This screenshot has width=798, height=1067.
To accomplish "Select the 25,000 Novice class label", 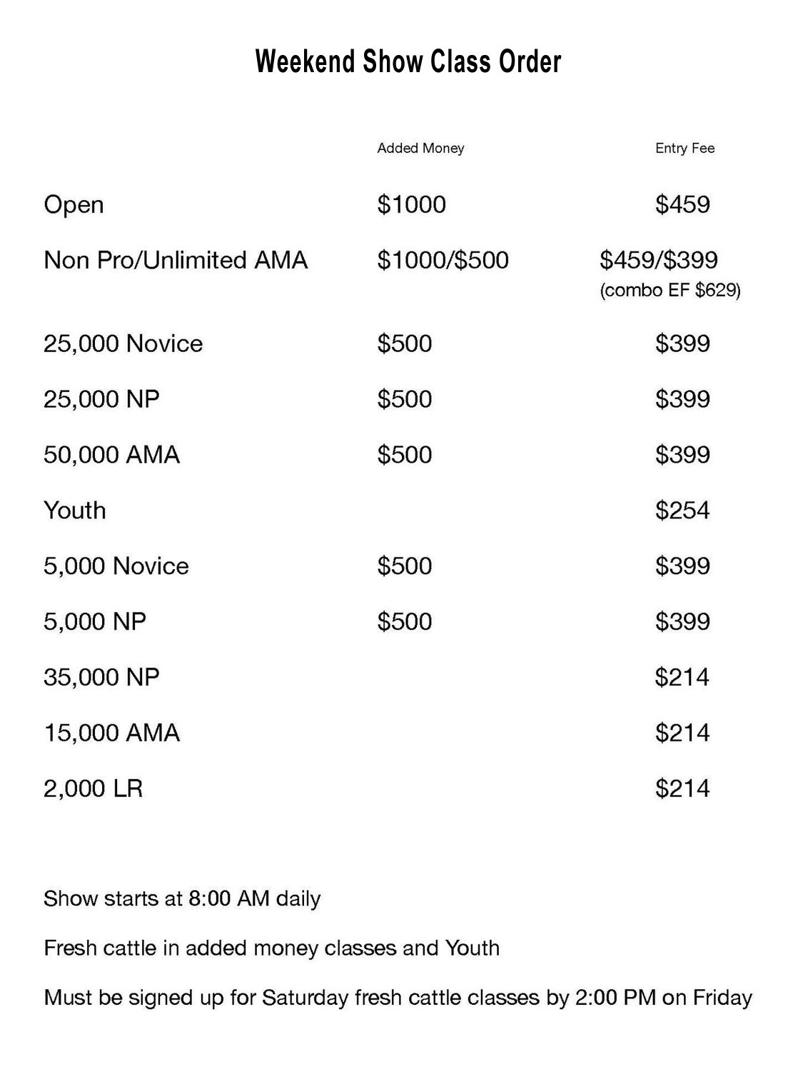I will tap(123, 344).
